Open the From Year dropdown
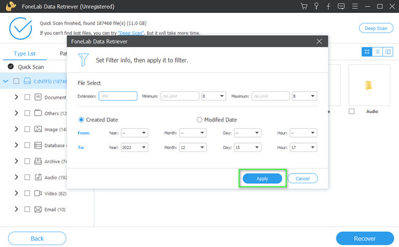Screen dimensions: 399x247 click(x=134, y=132)
